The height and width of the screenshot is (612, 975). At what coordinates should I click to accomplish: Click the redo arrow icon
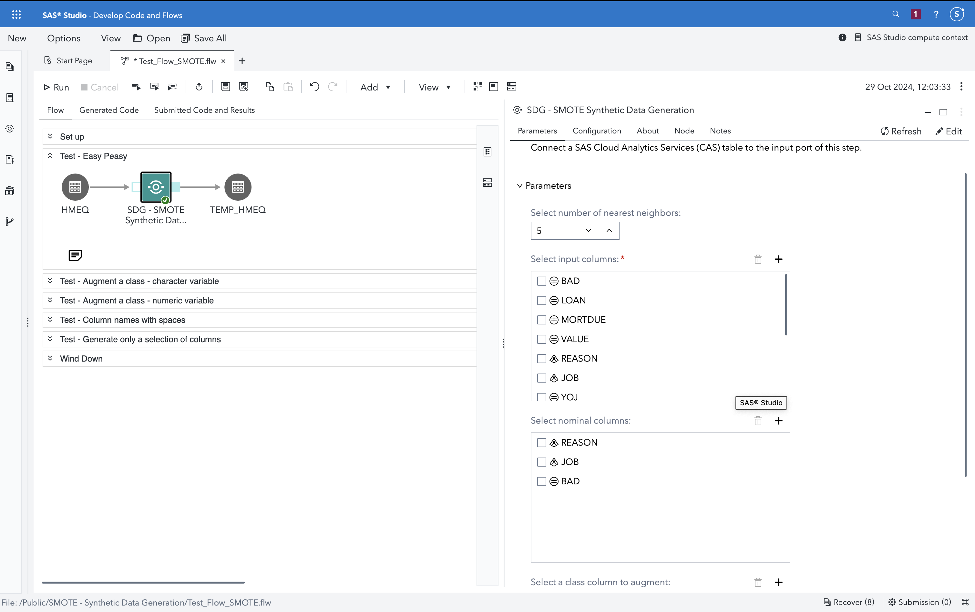pos(333,87)
